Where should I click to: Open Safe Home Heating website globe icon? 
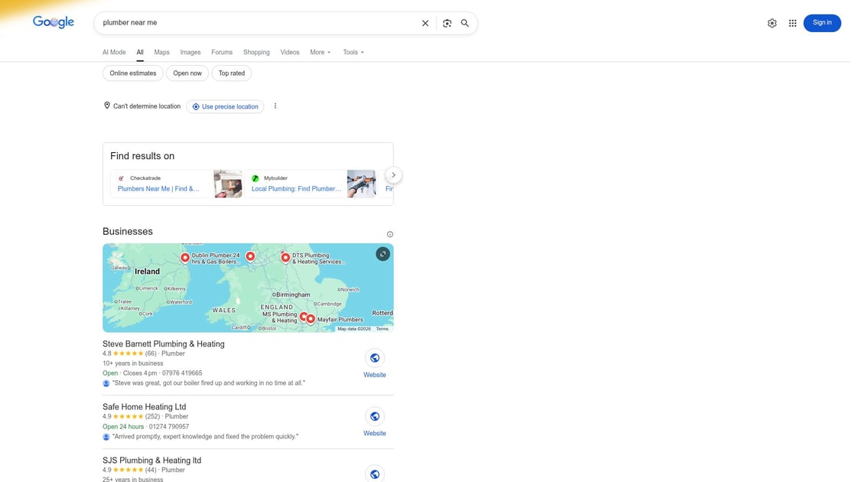coord(375,416)
